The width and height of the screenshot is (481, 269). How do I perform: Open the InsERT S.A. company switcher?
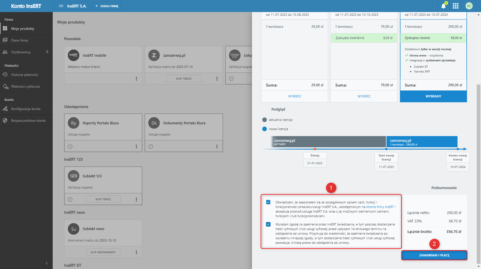[x=72, y=6]
